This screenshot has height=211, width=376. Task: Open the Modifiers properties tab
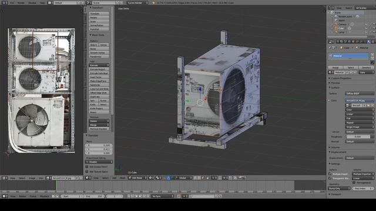click(x=361, y=42)
